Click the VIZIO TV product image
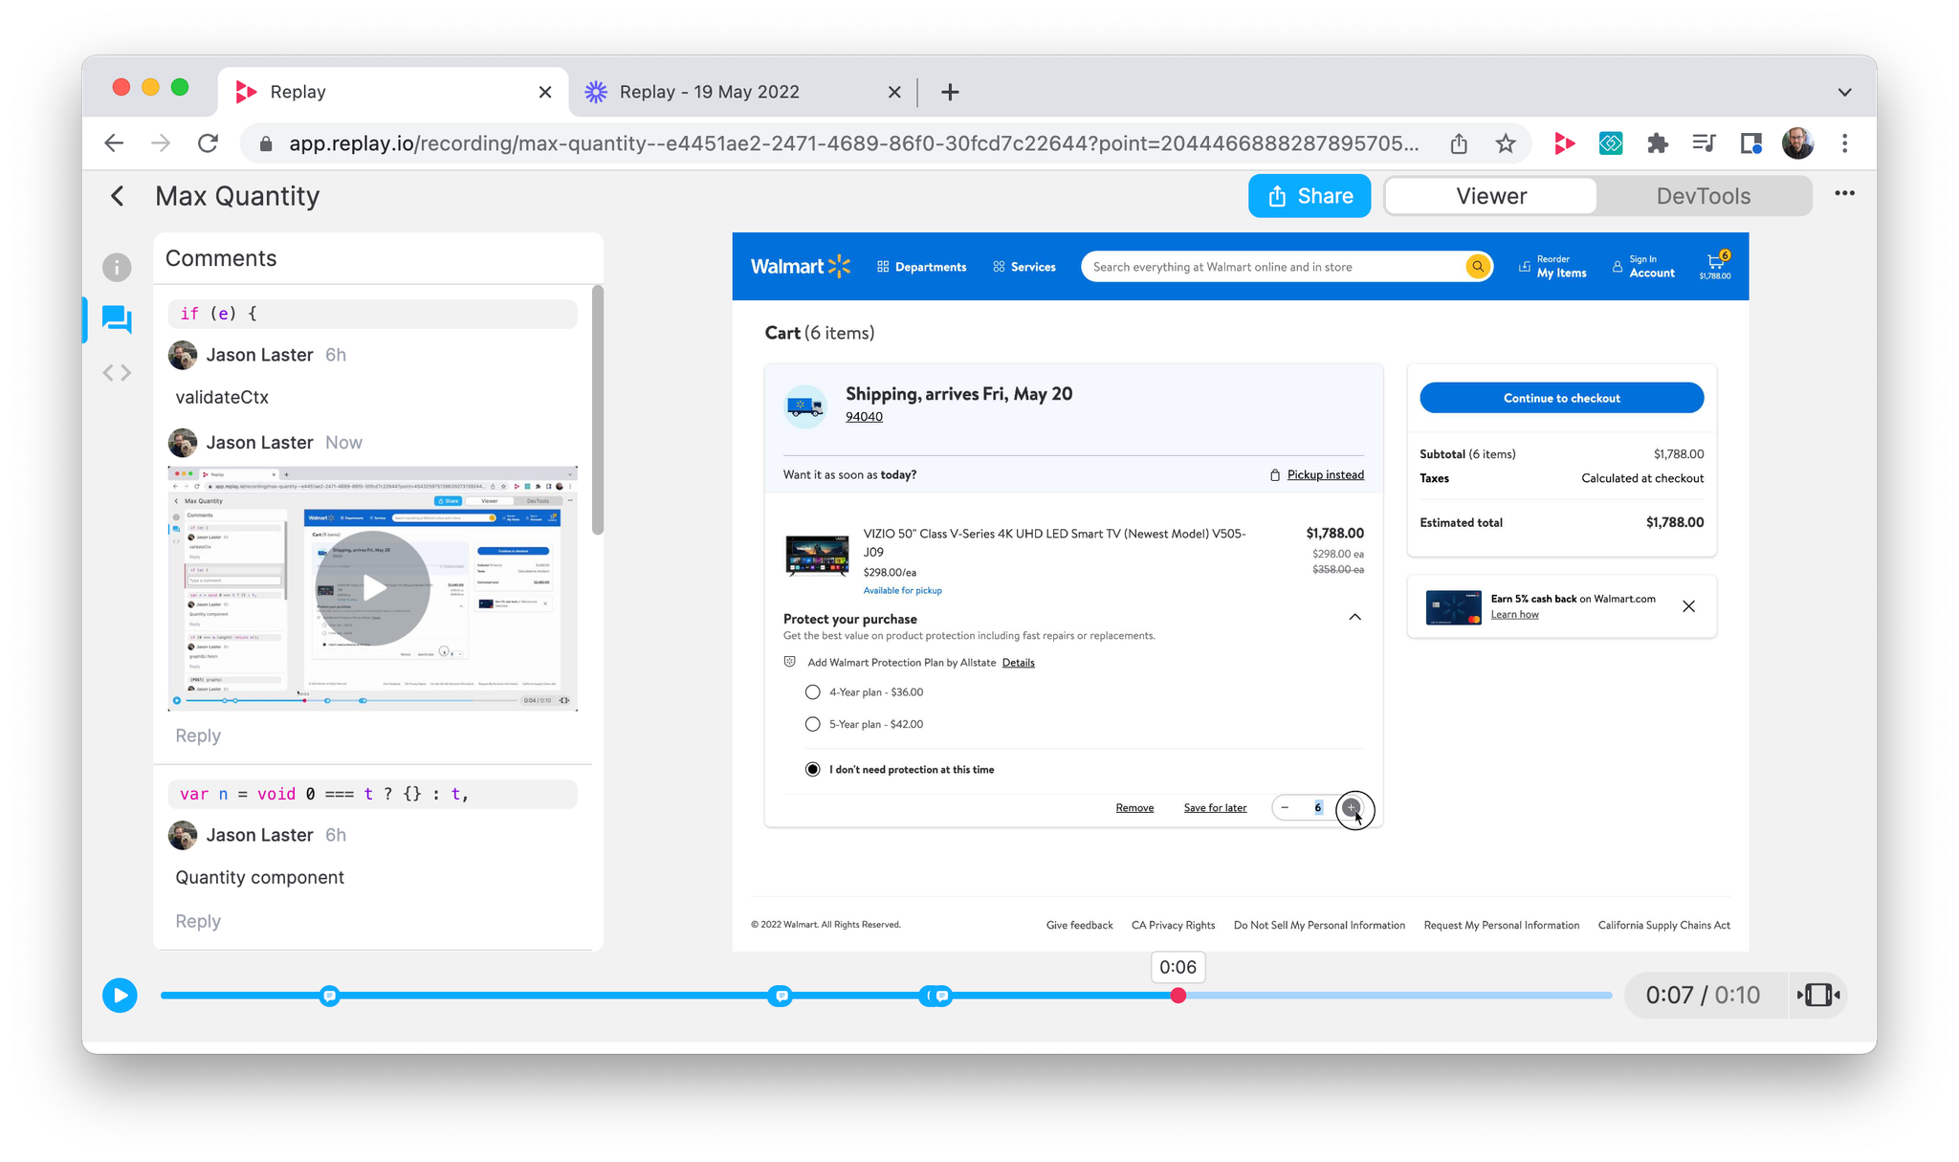 click(x=817, y=556)
